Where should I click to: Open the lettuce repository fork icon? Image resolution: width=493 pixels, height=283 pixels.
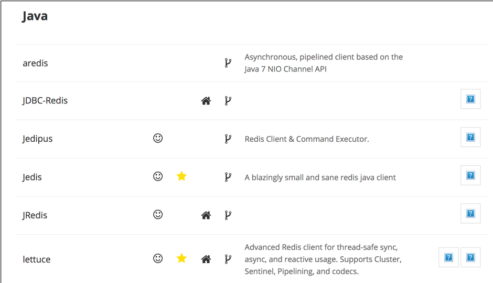(228, 259)
